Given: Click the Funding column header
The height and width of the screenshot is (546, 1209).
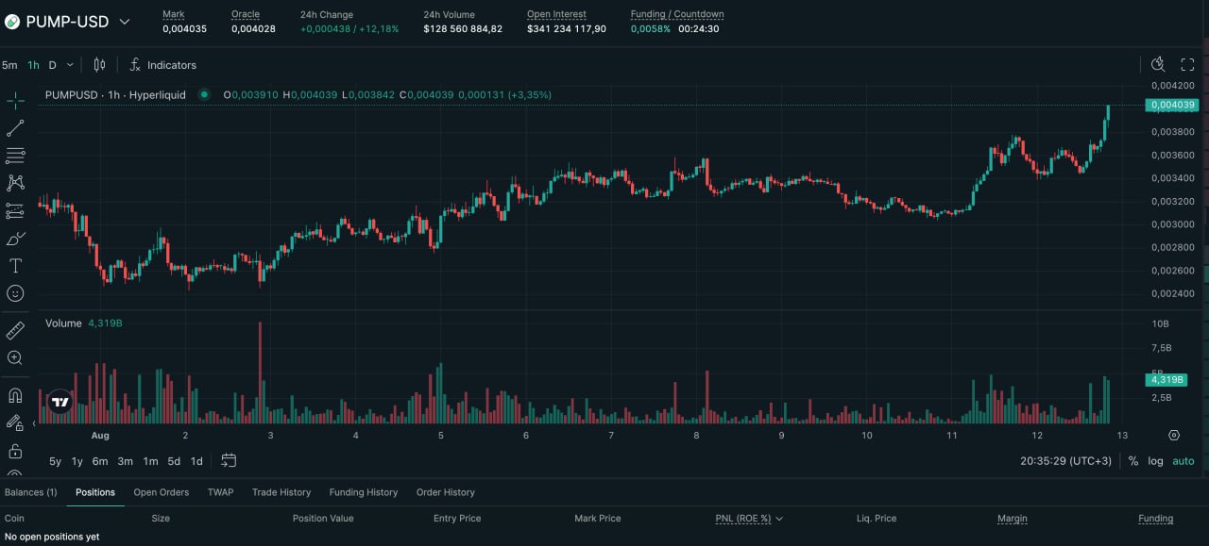Looking at the screenshot, I should pyautogui.click(x=1156, y=519).
